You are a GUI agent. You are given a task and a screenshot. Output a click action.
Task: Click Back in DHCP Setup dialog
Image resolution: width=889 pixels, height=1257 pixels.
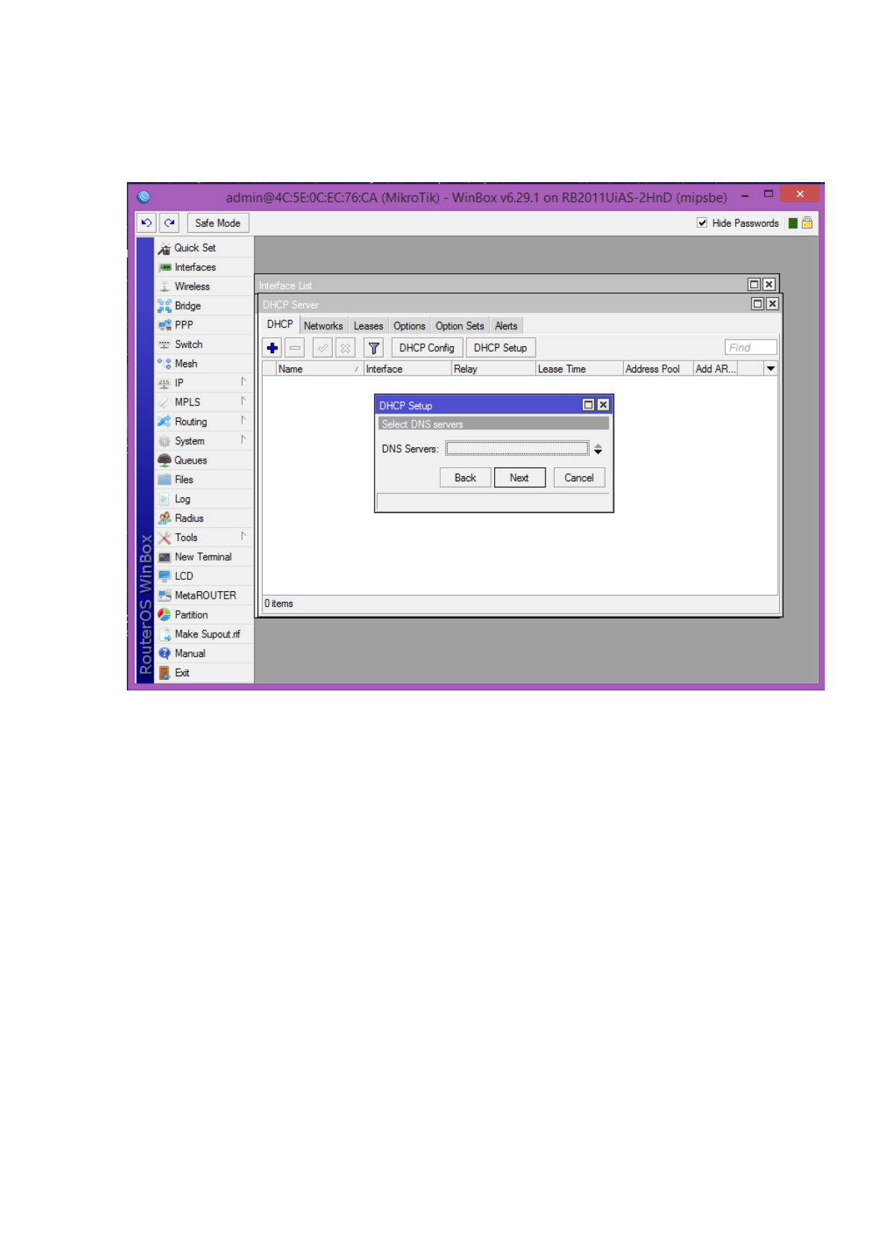tap(465, 478)
